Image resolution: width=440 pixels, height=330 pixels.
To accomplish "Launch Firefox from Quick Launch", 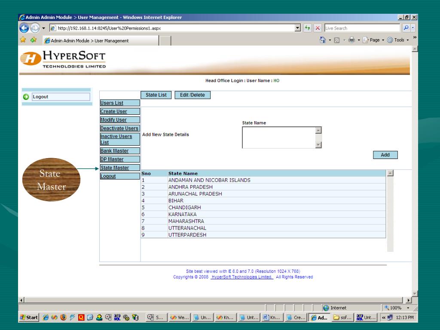I will pos(64,318).
